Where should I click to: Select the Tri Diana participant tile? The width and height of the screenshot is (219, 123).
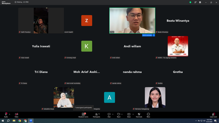pyautogui.click(x=41, y=72)
